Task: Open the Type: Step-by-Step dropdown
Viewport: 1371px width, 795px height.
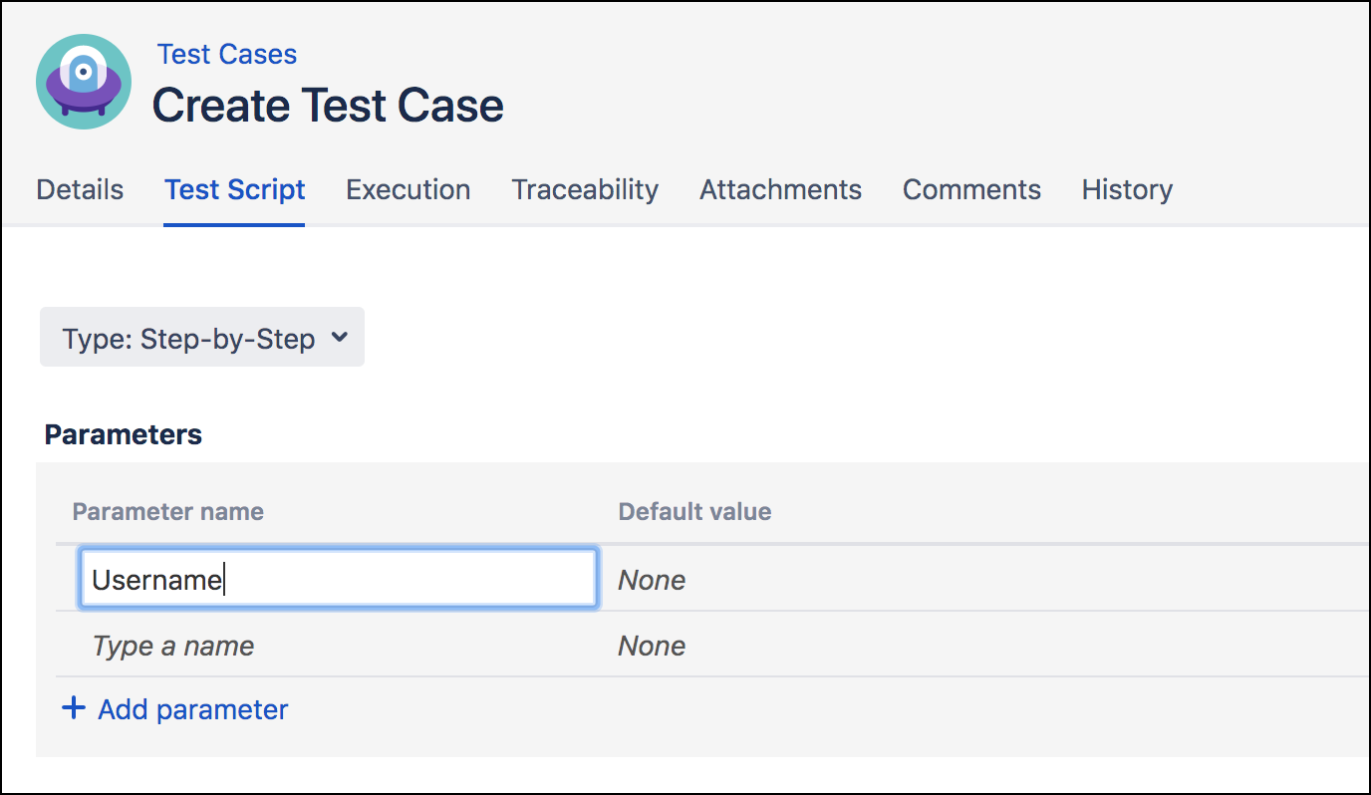Action: (x=201, y=337)
